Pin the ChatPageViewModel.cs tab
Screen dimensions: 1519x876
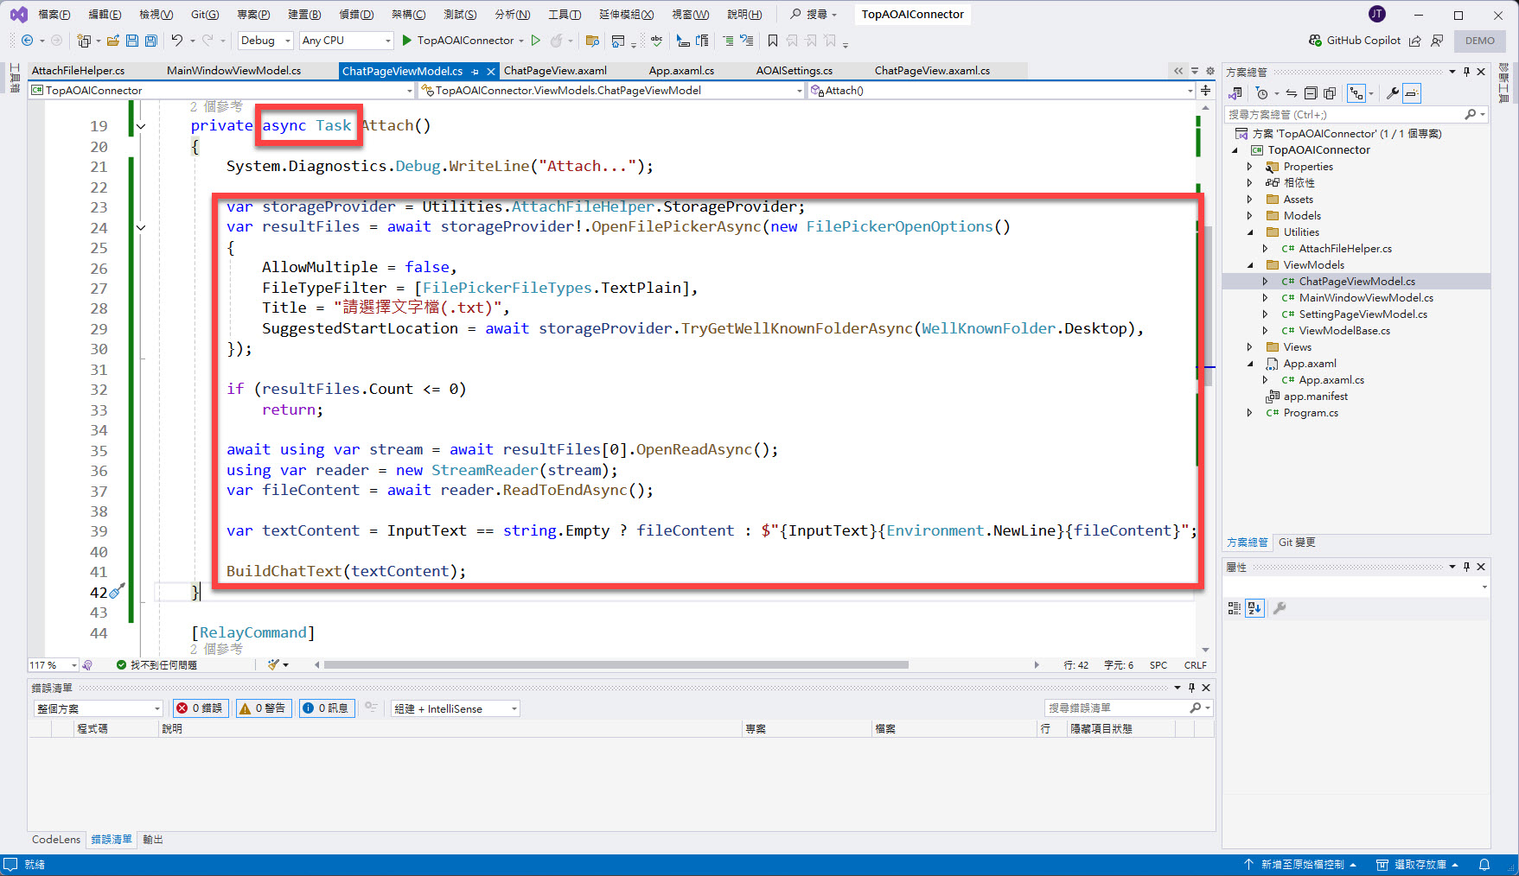[x=475, y=72]
